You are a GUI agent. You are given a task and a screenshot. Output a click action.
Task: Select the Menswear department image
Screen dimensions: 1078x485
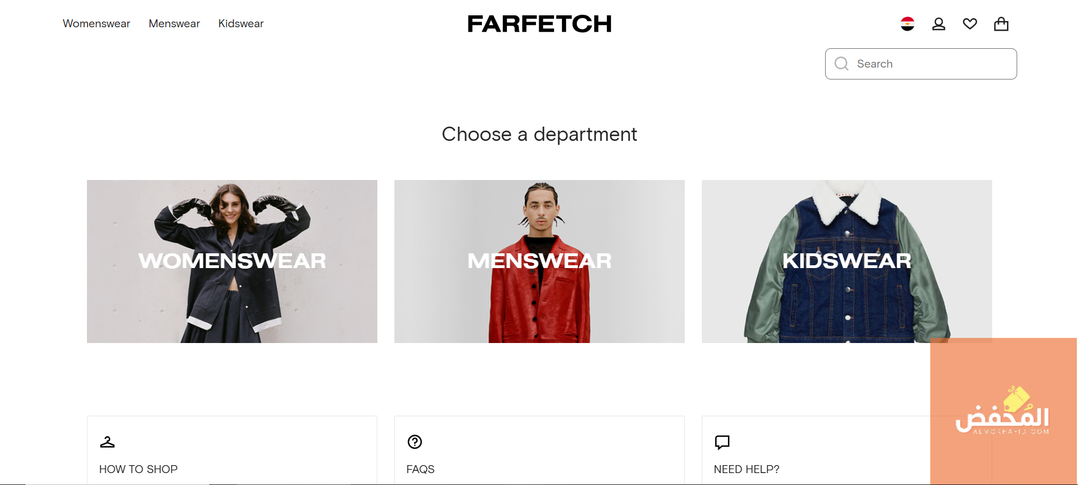(x=539, y=261)
